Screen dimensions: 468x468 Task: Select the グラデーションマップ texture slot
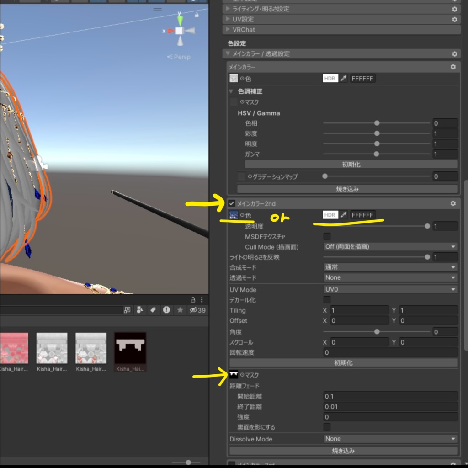pyautogui.click(x=241, y=176)
